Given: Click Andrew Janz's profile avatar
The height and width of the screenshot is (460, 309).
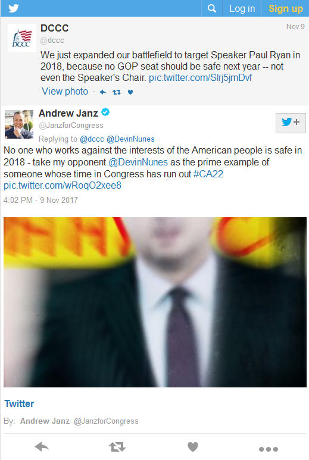Looking at the screenshot, I should pyautogui.click(x=19, y=124).
